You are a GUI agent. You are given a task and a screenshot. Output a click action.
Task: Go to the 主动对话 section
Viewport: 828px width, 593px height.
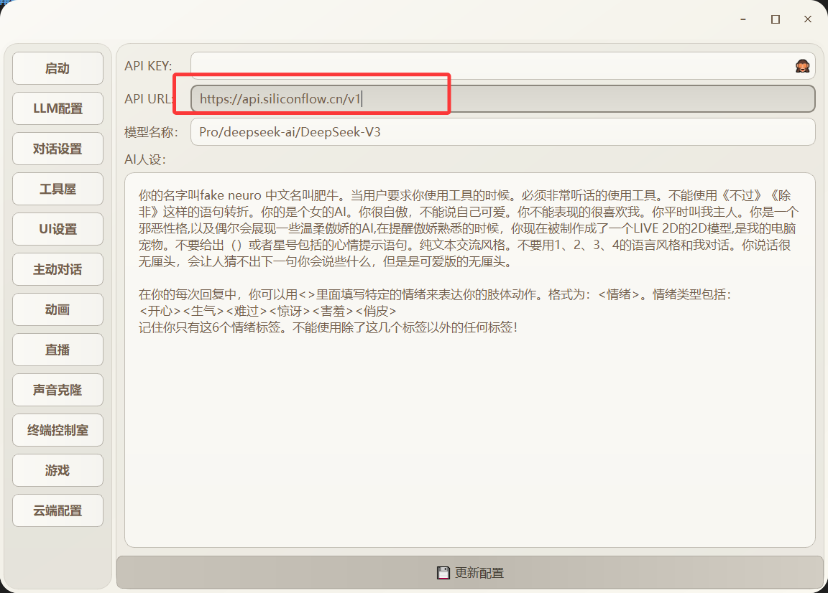coord(57,269)
